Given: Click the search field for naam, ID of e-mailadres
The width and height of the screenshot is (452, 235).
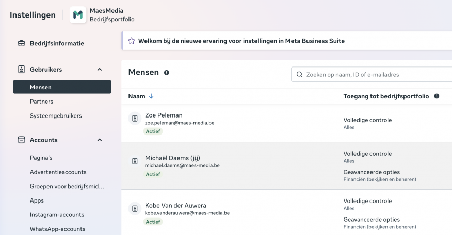Looking at the screenshot, I should 372,75.
